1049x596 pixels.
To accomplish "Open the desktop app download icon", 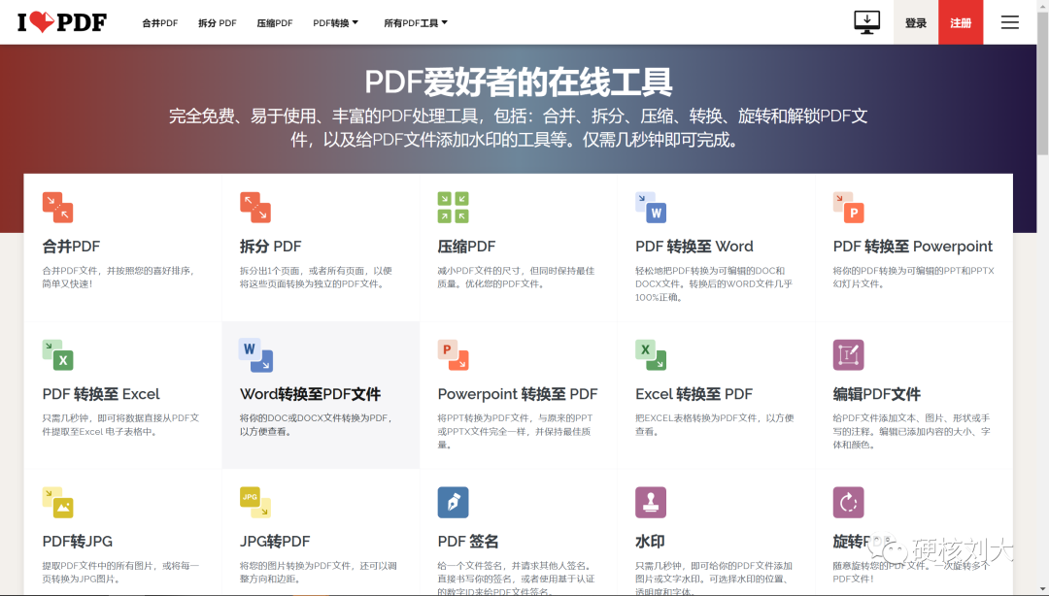I will (866, 22).
